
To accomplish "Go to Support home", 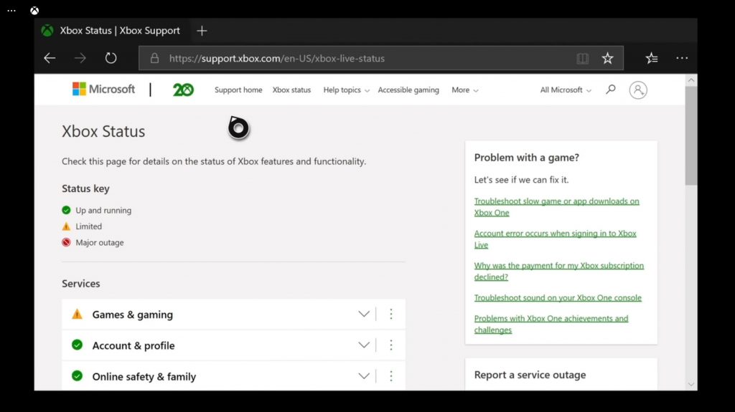I will point(238,90).
